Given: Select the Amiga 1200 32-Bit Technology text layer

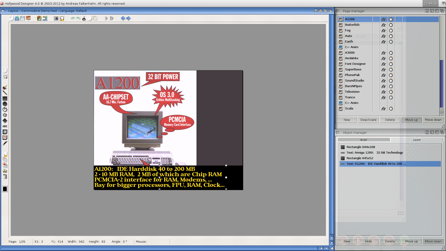Looking at the screenshot, I should coord(390,153).
